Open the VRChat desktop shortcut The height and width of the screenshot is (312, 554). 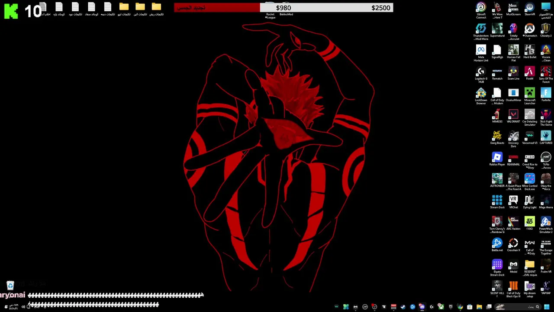513,202
